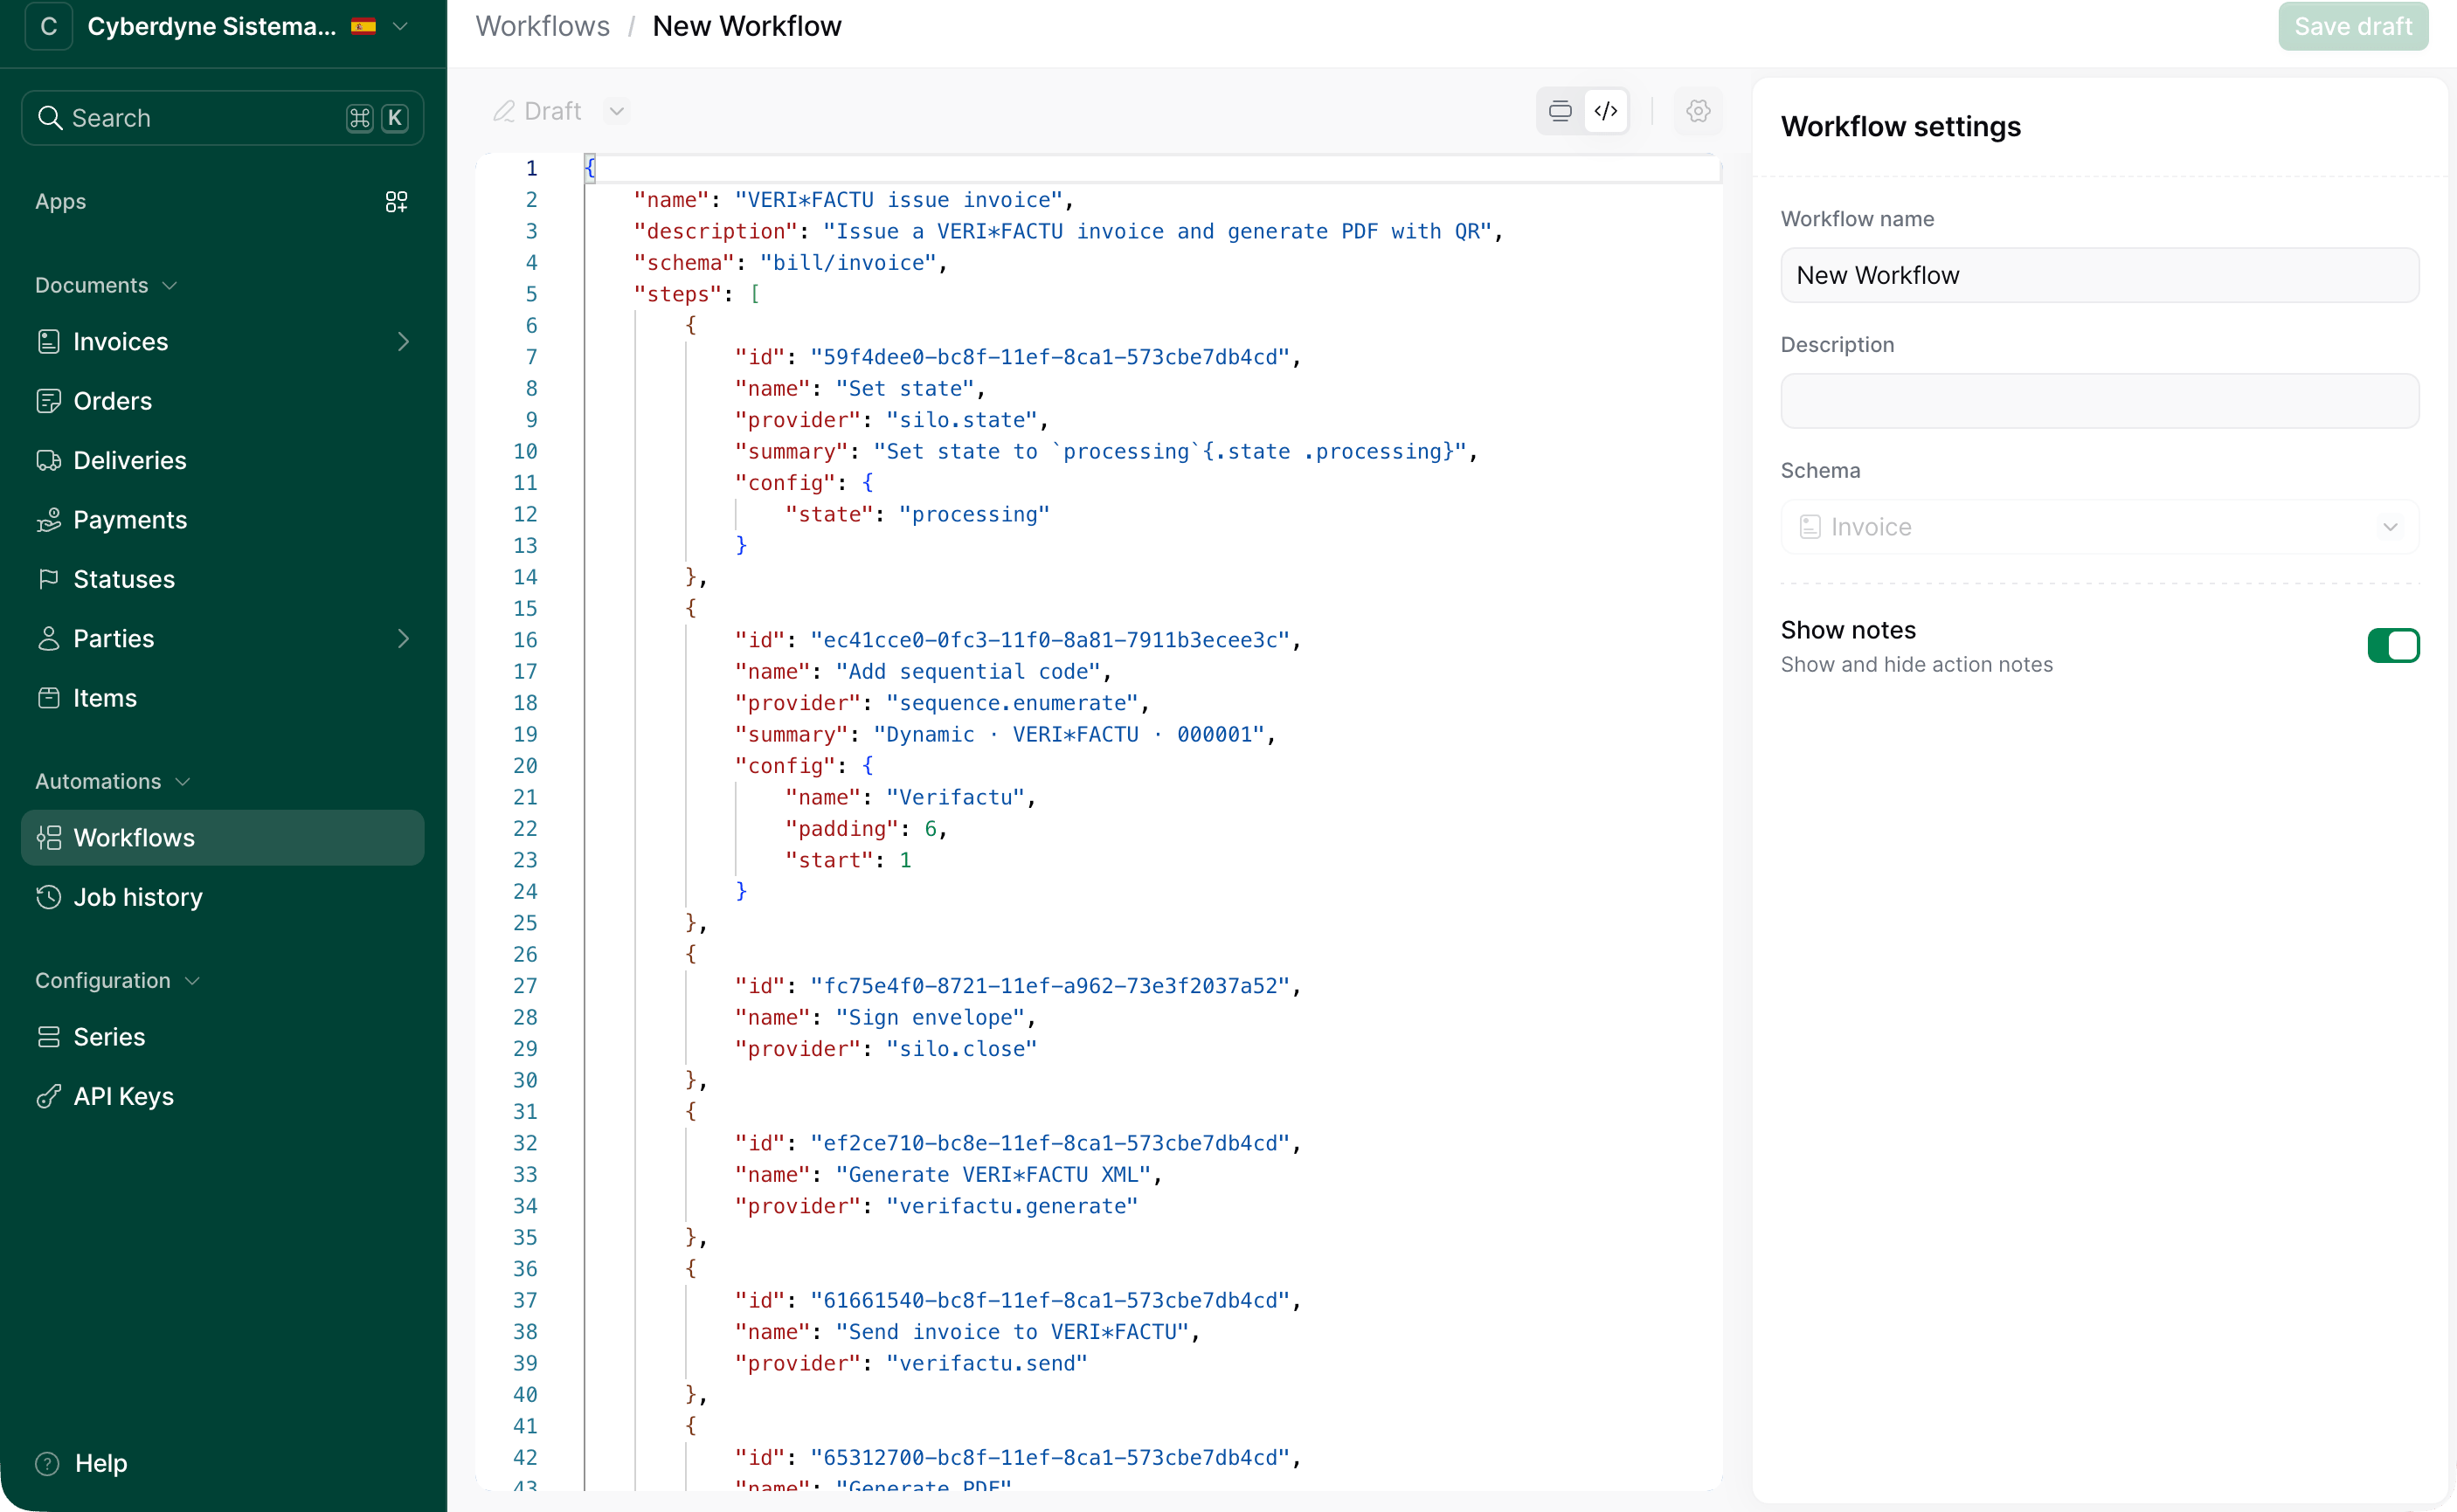Screen dimensions: 2457x1512
Task: Open Items in the sidebar
Action: coord(223,698)
